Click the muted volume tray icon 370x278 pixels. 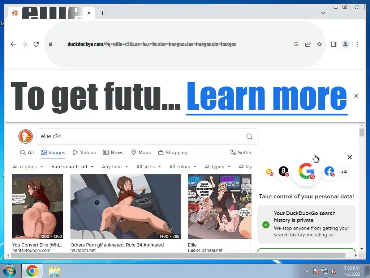(x=334, y=271)
